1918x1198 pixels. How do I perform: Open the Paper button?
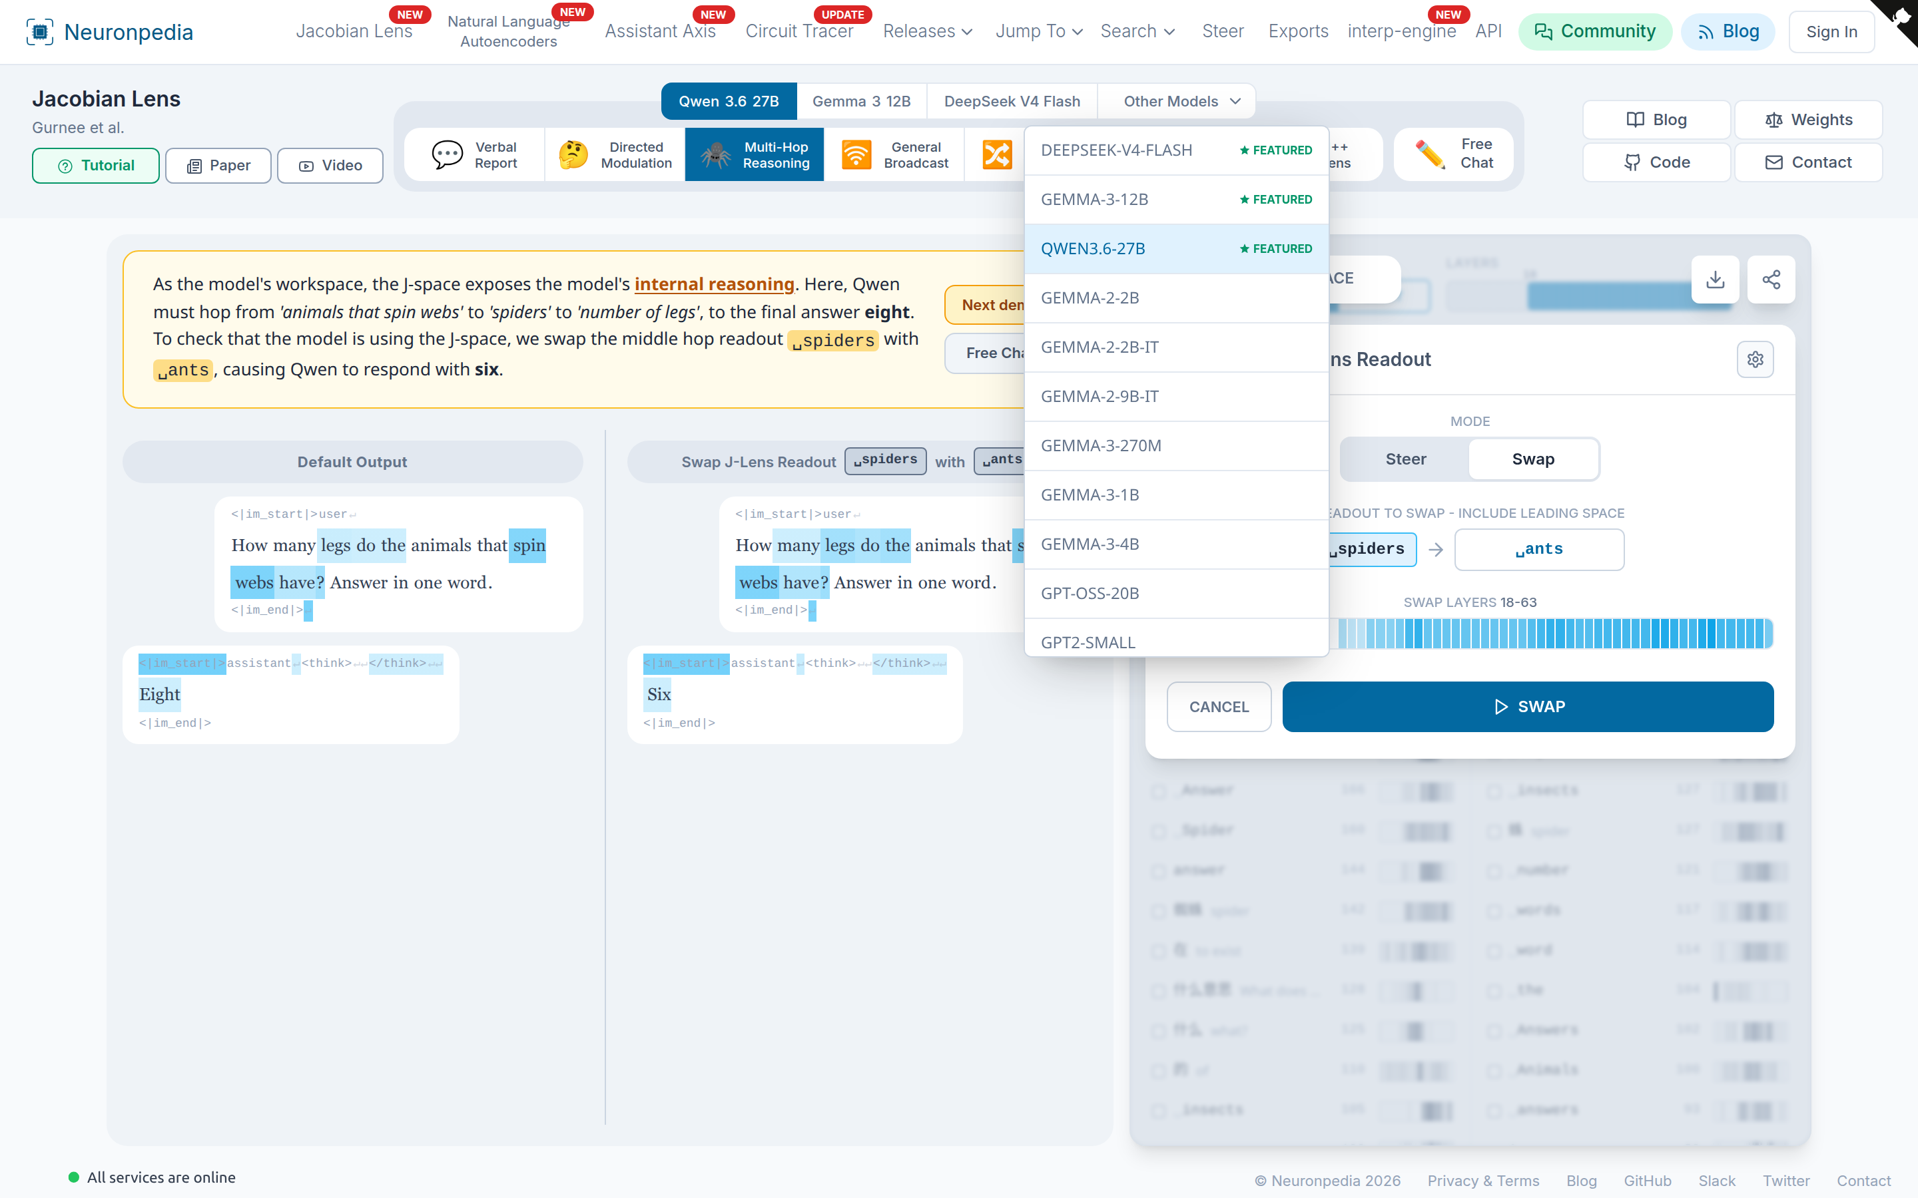(218, 166)
